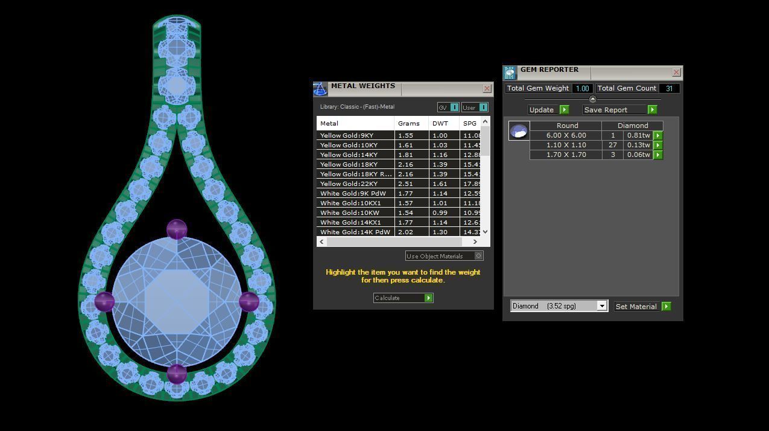Click the metal table scroll-down arrow
The image size is (769, 431).
point(486,232)
